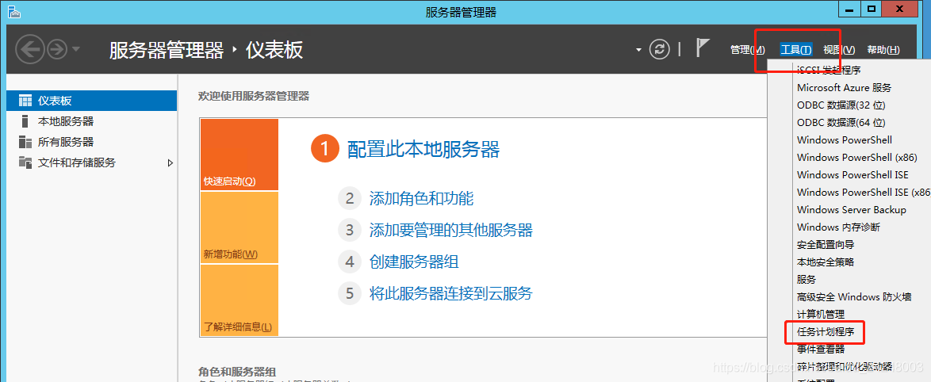The image size is (931, 382).
Task: Click the 快速启动(Q) tile
Action: [239, 155]
